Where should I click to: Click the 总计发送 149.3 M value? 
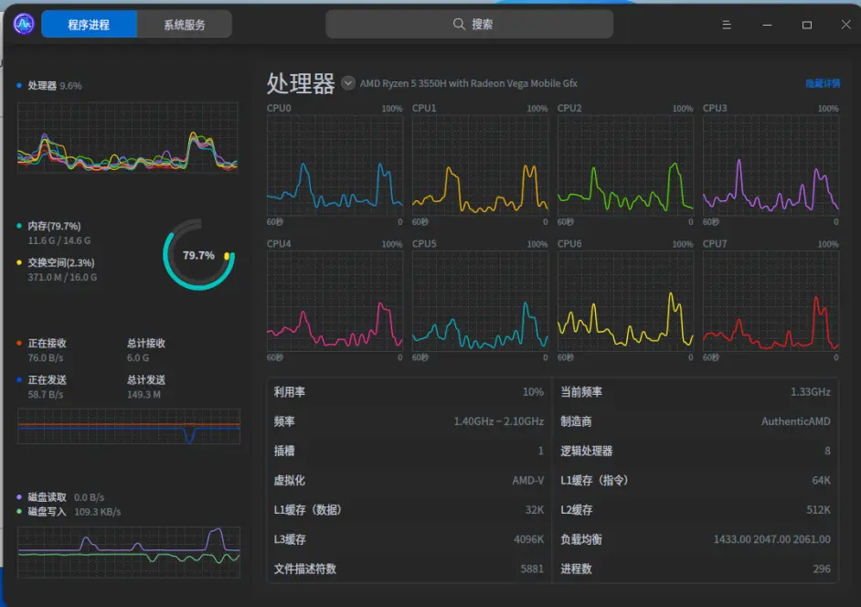(143, 394)
